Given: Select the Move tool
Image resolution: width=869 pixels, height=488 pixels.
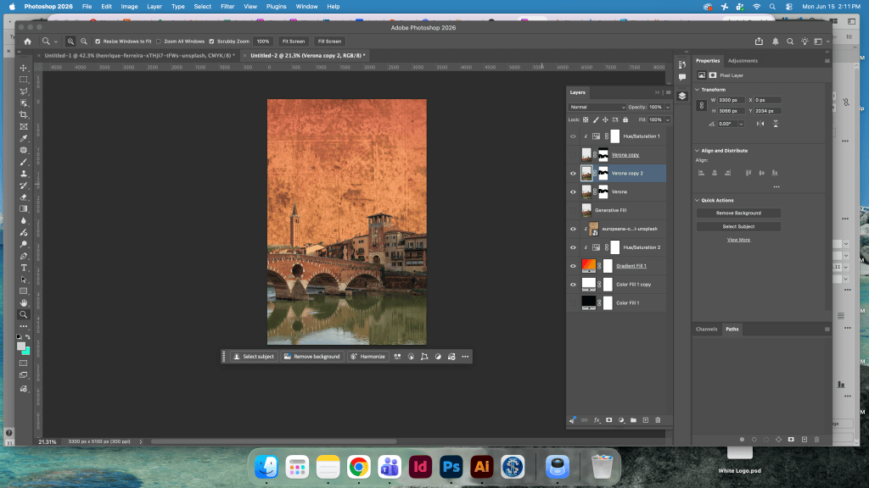Looking at the screenshot, I should pyautogui.click(x=23, y=68).
